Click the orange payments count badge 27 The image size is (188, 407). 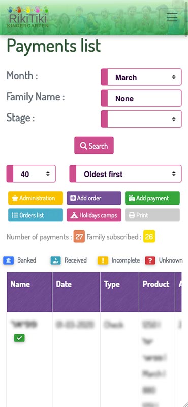coord(79,237)
